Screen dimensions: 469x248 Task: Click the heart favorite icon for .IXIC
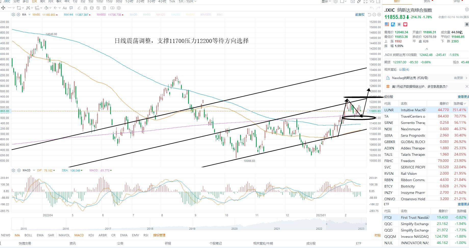(x=405, y=24)
